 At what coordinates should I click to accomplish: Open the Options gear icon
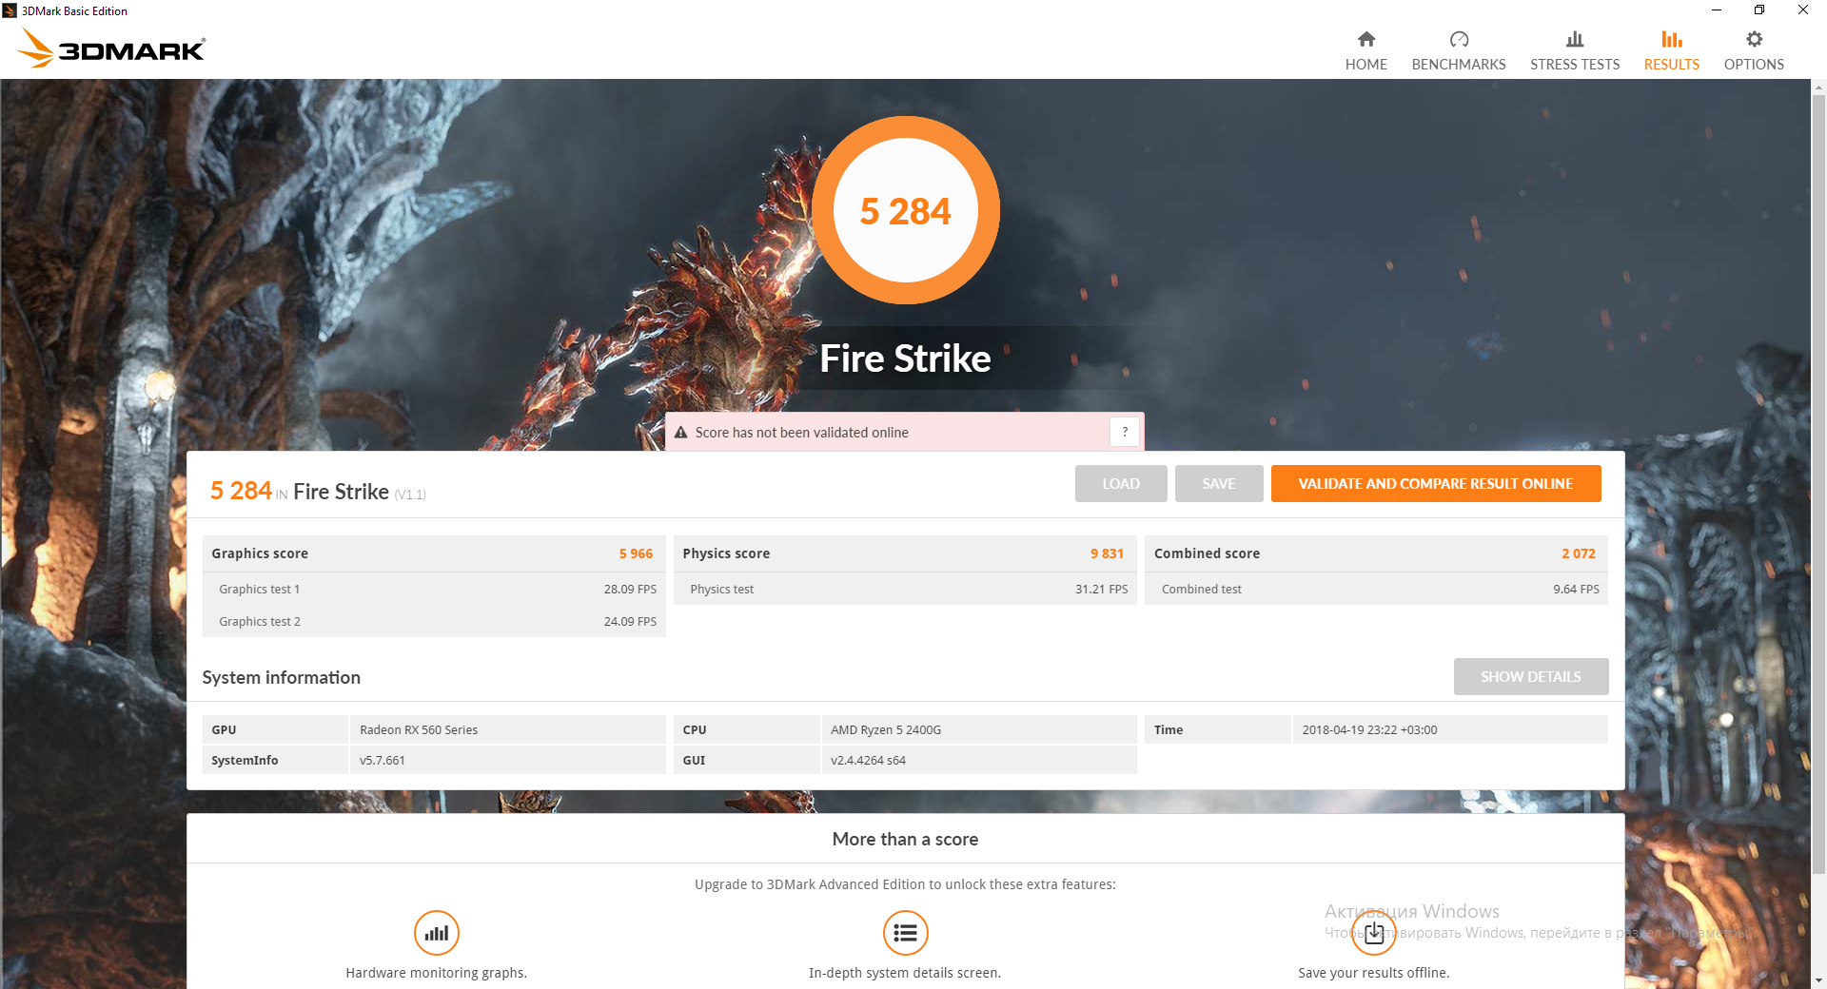(x=1754, y=39)
